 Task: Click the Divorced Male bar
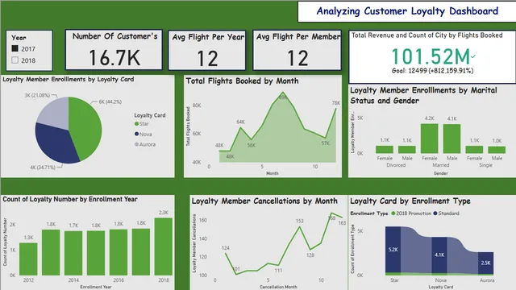(406, 150)
